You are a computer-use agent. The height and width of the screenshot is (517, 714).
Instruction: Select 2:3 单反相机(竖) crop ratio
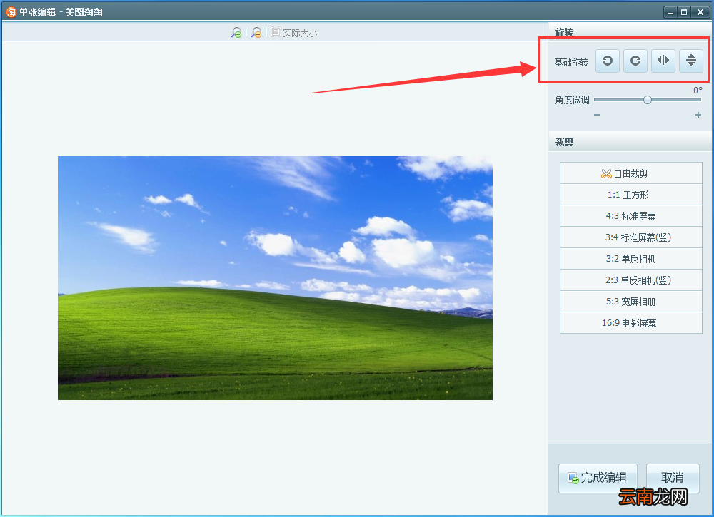tap(631, 280)
